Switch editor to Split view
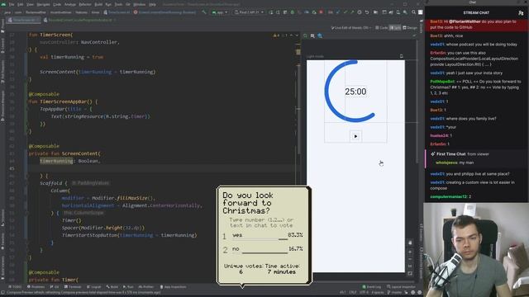 [395, 27]
